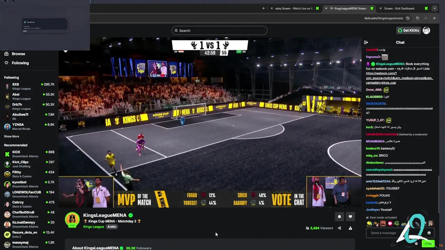Toggle notification bell for KingsLeagueMENA
Image resolution: width=445 pixels, height=250 pixels.
[339, 217]
